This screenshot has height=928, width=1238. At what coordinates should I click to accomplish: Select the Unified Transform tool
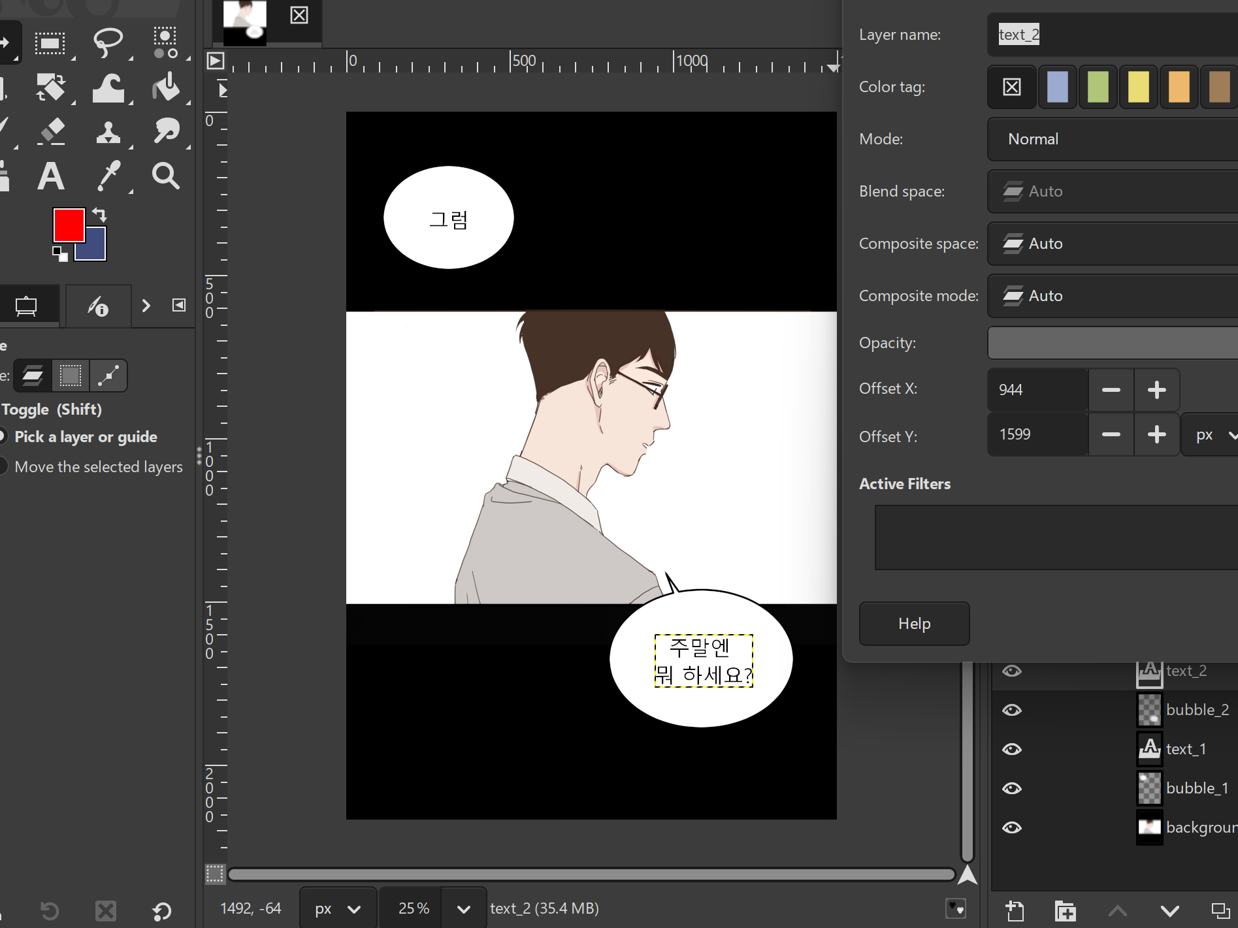[x=50, y=88]
